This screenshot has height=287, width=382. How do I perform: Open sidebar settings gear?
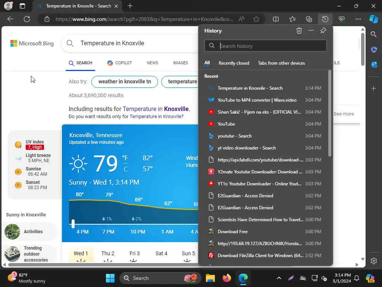click(374, 261)
